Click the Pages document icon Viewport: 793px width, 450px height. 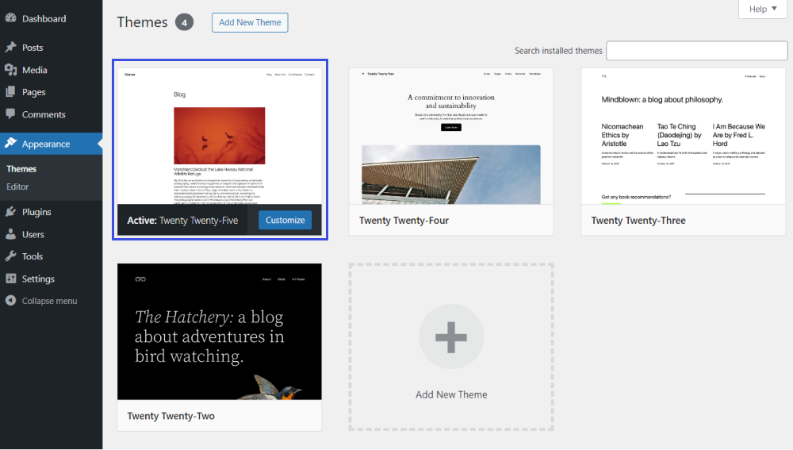tap(10, 91)
